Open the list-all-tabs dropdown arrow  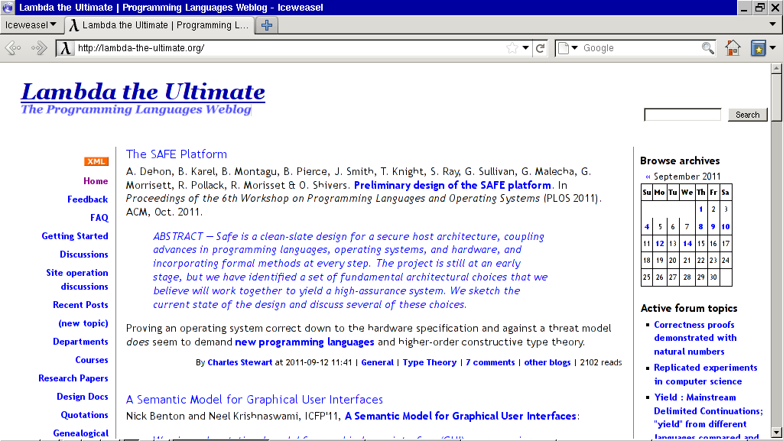(x=772, y=24)
